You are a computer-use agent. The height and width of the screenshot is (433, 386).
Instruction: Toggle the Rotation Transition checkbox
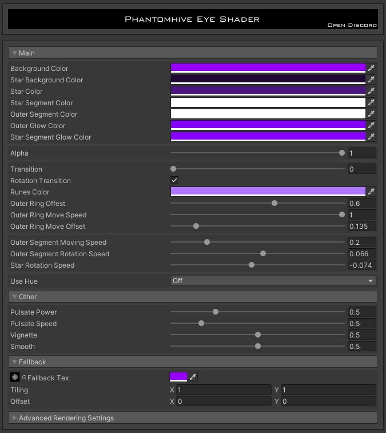click(x=174, y=180)
